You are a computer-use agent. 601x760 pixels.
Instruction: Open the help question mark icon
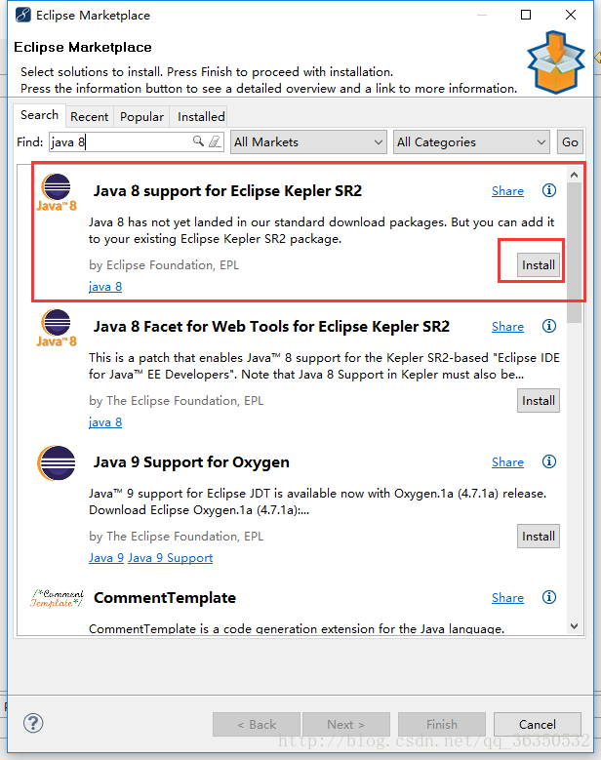click(33, 723)
